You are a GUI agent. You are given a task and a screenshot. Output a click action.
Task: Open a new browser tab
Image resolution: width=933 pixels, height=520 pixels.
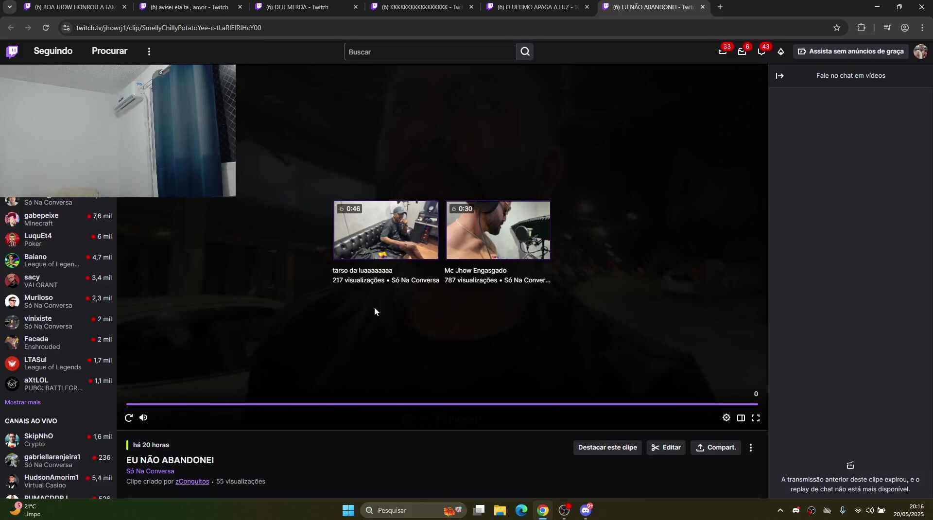720,7
